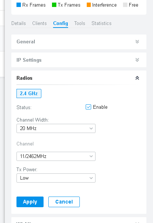Collapse the Radios section chevron icon
The width and height of the screenshot is (153, 223).
pyautogui.click(x=137, y=78)
